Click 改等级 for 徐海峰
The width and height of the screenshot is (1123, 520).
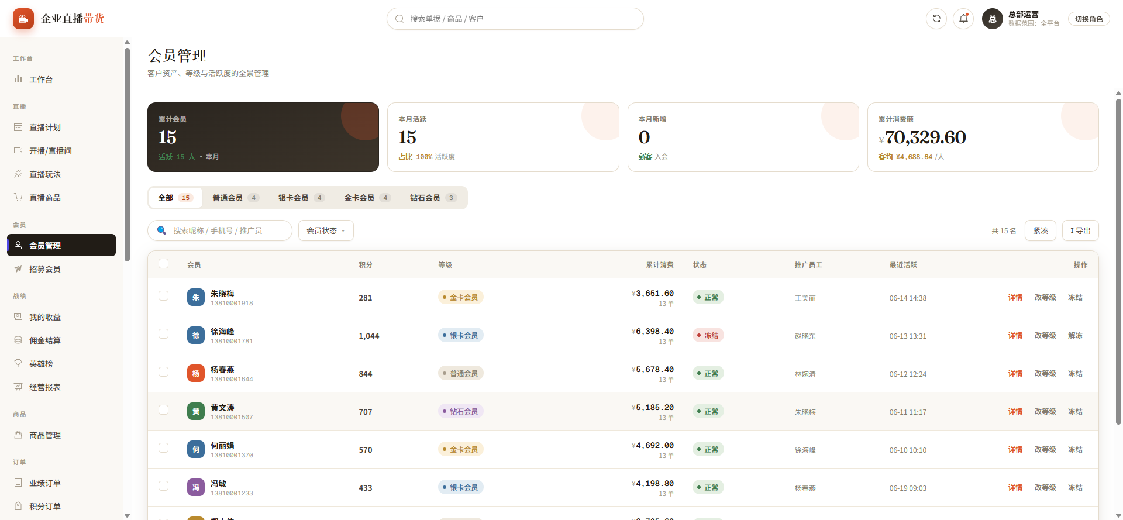click(x=1045, y=335)
